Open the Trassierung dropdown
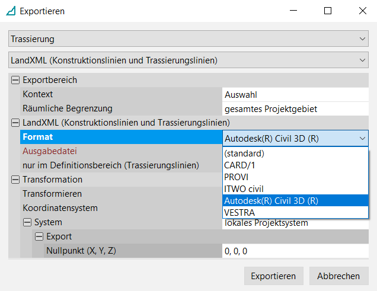This screenshot has height=291, width=377. [x=188, y=39]
